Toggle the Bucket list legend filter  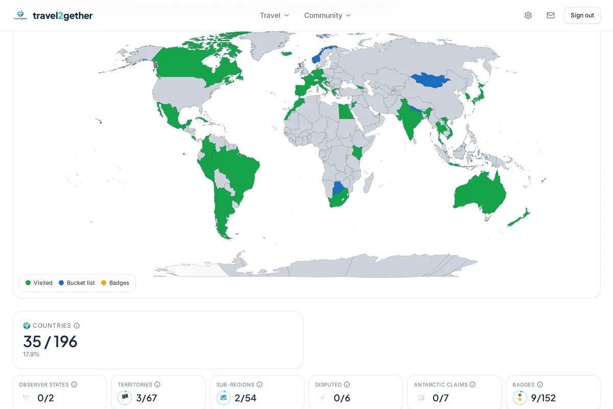tap(77, 283)
